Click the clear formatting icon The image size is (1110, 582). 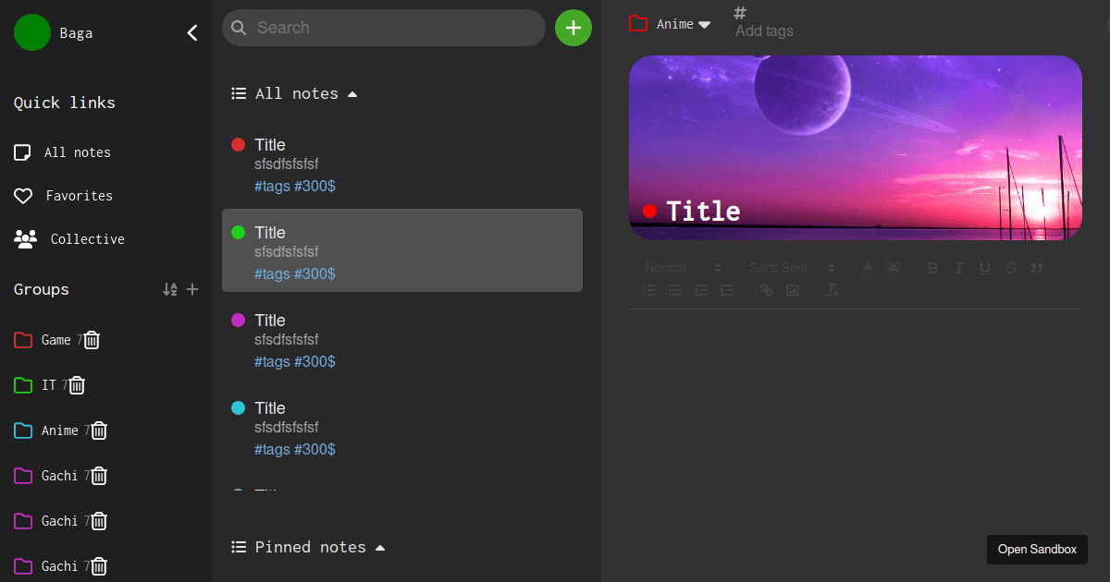pos(832,289)
